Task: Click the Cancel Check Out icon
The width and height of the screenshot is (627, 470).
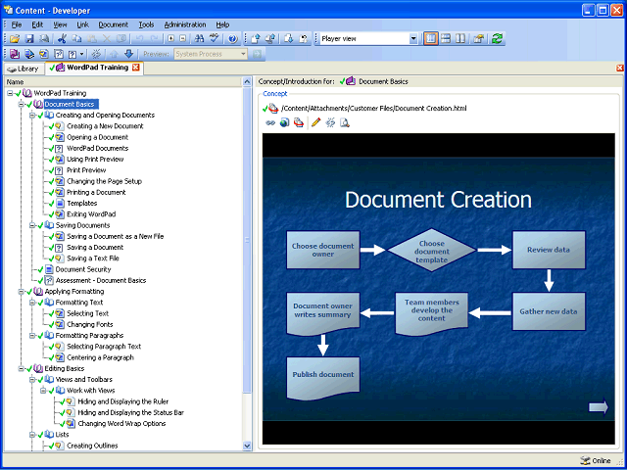Action: click(x=304, y=39)
